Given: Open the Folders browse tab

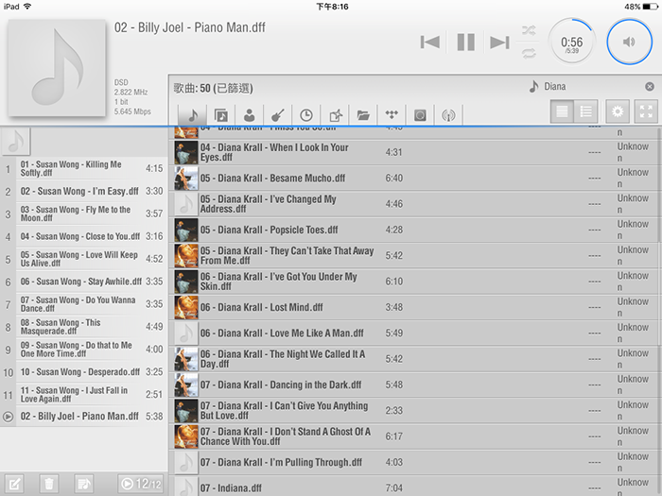Looking at the screenshot, I should click(363, 114).
